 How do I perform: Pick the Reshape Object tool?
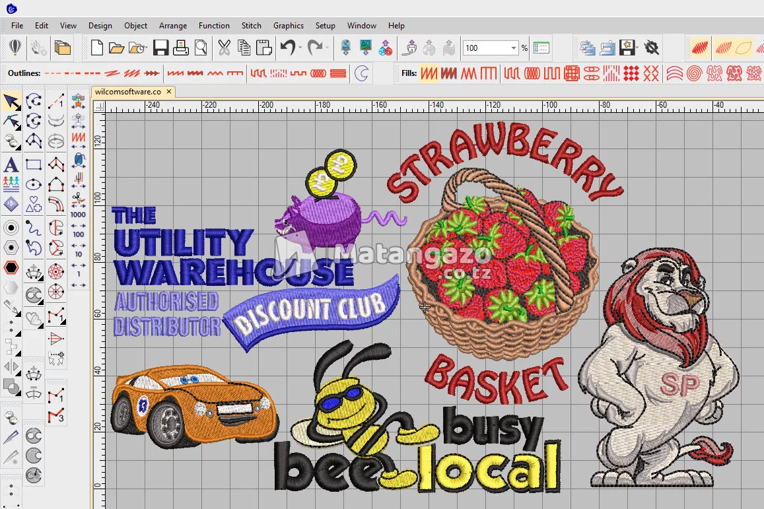tap(11, 121)
